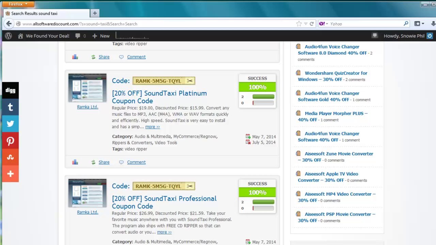Open SoundTaxi Platinum product thumbnail
Screen dimensions: 436x245
point(88,88)
